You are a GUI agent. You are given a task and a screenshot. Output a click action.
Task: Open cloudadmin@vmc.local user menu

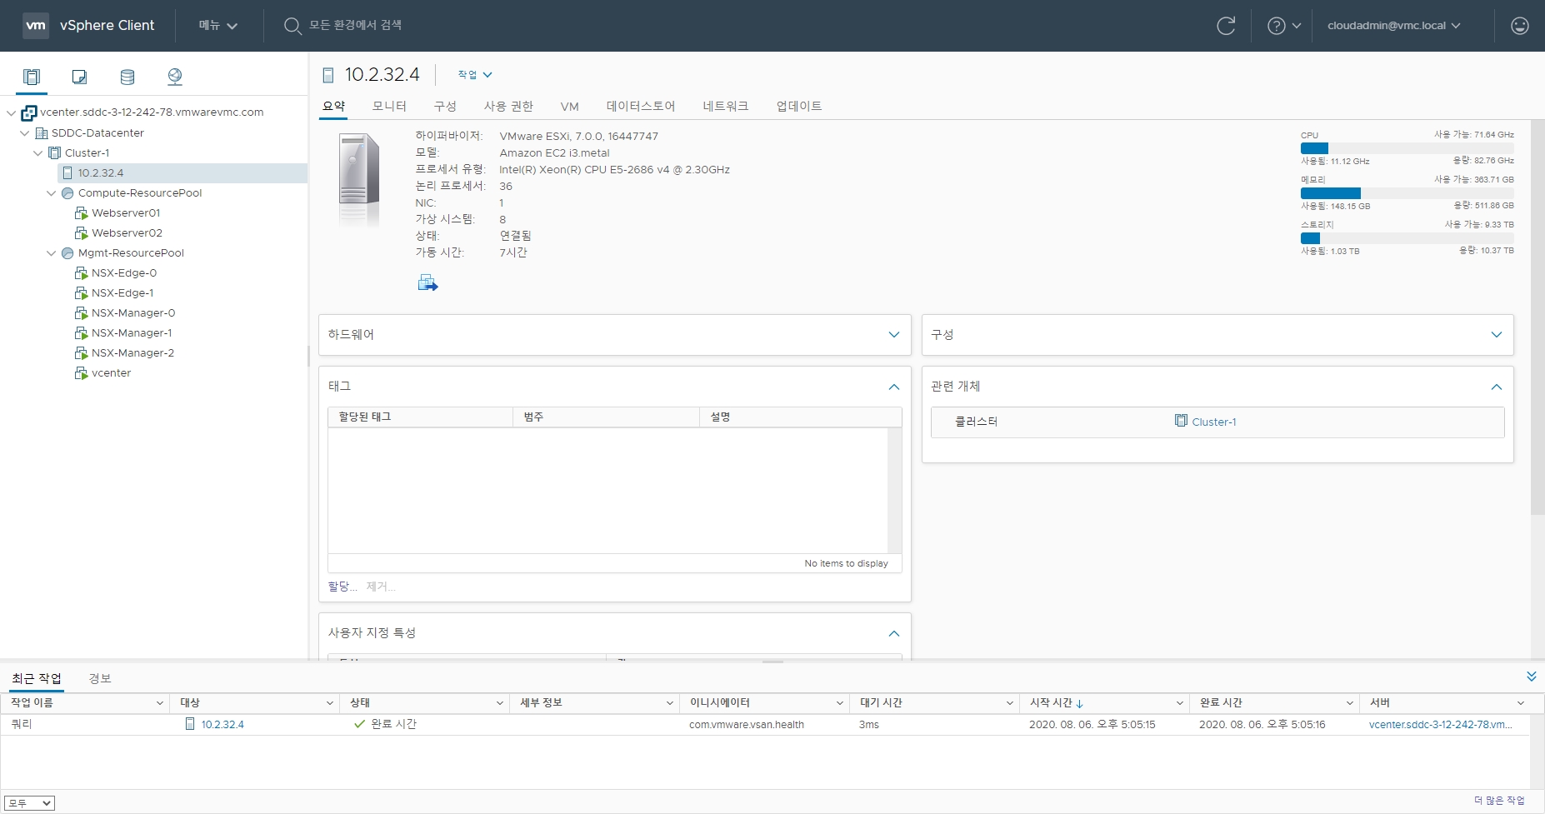(x=1394, y=26)
